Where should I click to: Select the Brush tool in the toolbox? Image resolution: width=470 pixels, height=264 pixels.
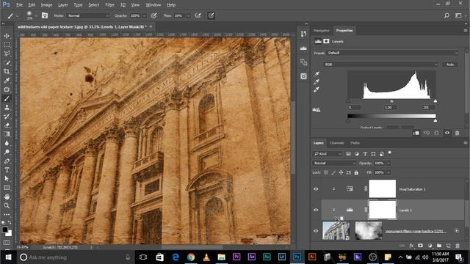pos(7,98)
